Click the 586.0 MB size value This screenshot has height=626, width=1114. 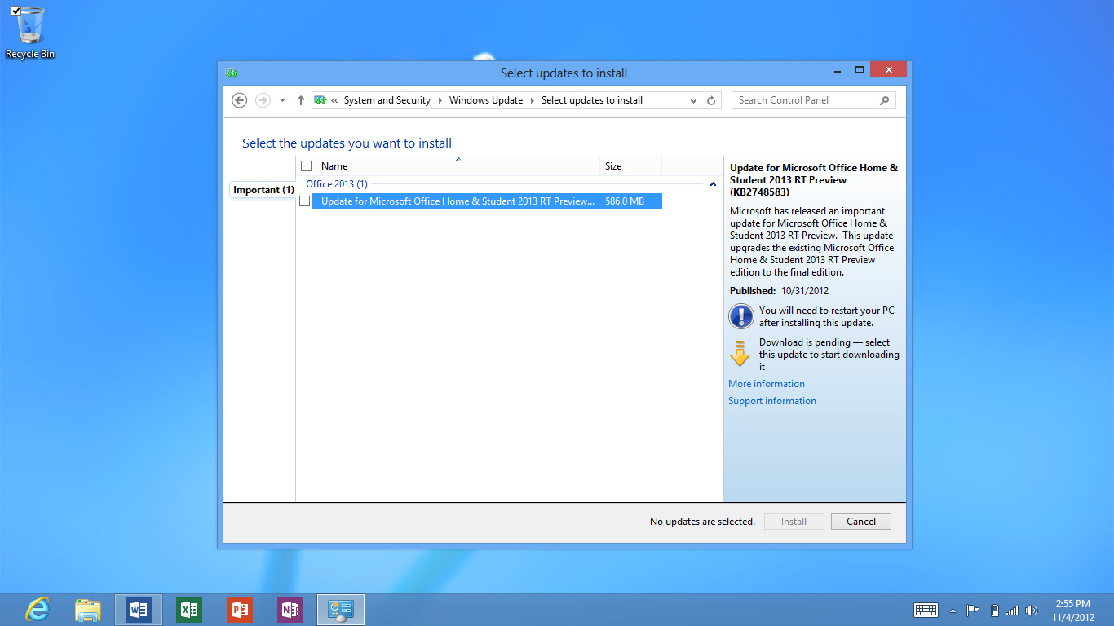pos(625,201)
